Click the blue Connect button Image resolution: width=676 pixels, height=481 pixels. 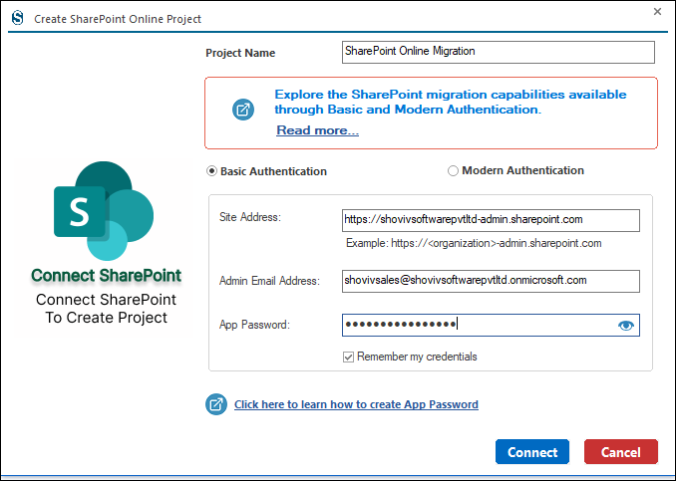(532, 452)
